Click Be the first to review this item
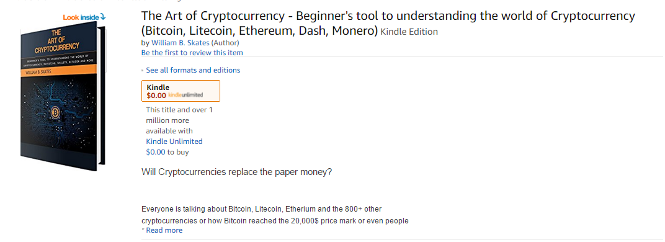 pyautogui.click(x=192, y=53)
